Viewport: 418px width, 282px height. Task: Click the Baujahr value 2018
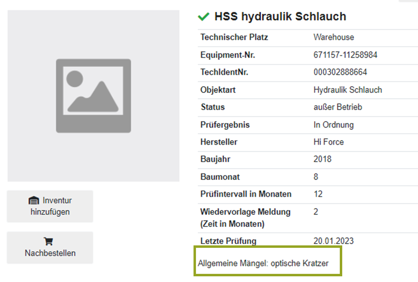[x=322, y=160]
